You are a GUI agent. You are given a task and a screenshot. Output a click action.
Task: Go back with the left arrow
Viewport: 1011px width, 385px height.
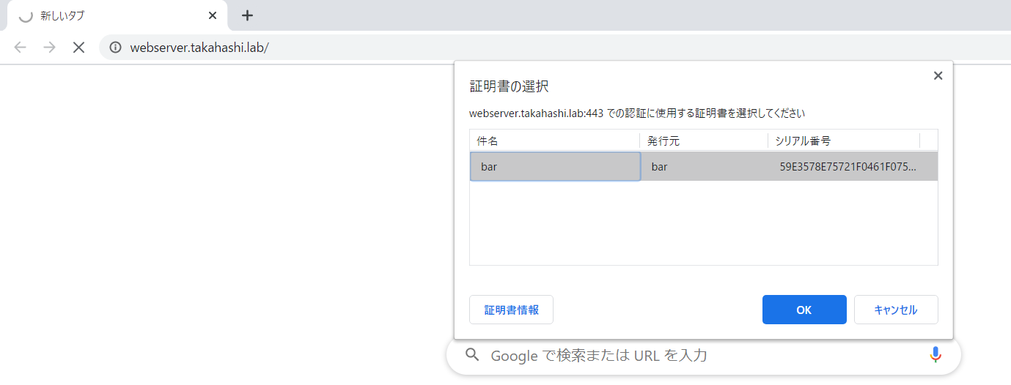click(x=21, y=48)
